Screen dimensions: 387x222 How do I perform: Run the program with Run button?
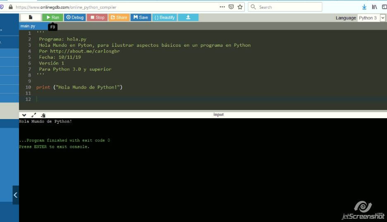(x=53, y=17)
